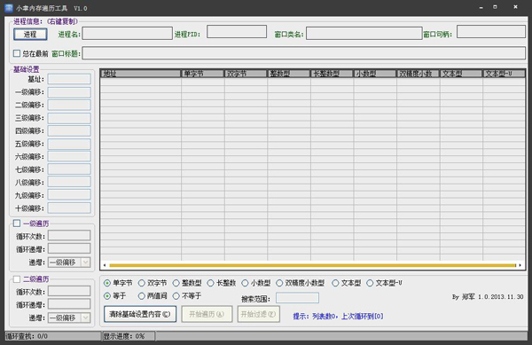The image size is (532, 345).
Task: Click the app icon in title bar
Action: [x=9, y=8]
